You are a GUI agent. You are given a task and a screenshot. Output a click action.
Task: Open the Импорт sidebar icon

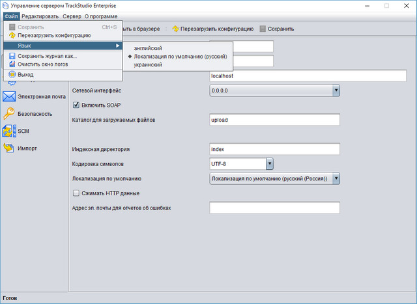(x=9, y=148)
